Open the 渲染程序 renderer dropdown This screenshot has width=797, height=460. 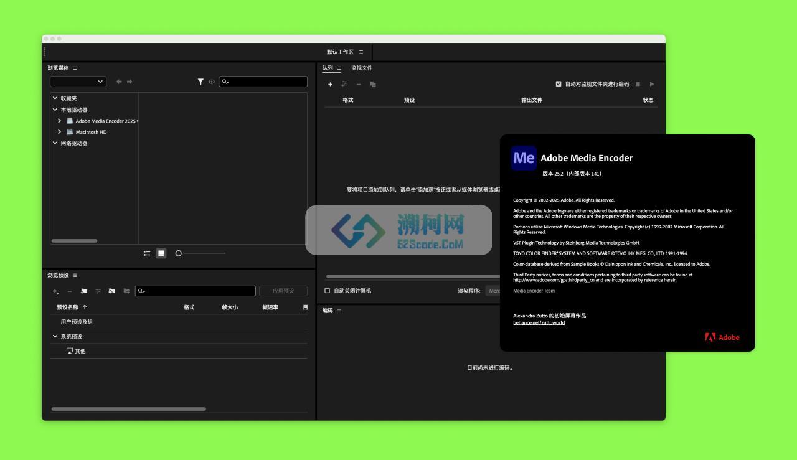click(x=493, y=291)
